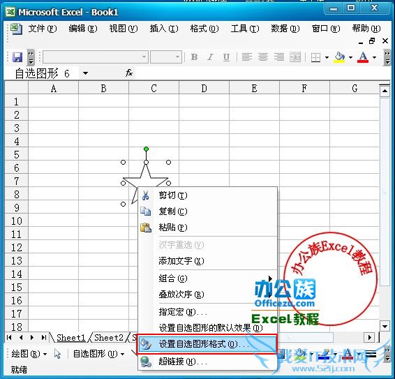The height and width of the screenshot is (379, 395).
Task: Restore the workbook window via inner restore button
Action: tap(372, 41)
